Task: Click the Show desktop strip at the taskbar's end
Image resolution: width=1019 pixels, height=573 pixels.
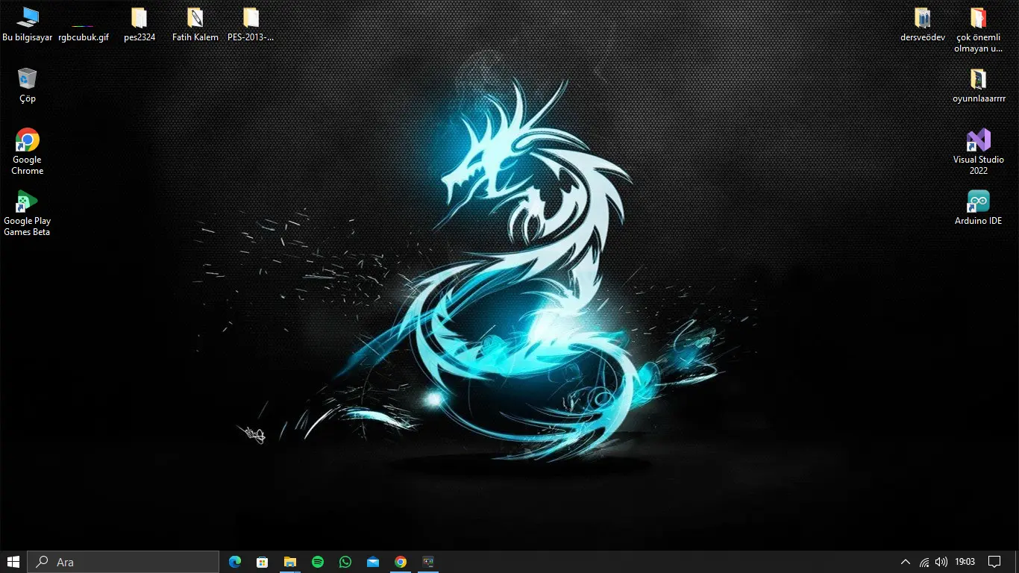Action: click(x=1017, y=562)
